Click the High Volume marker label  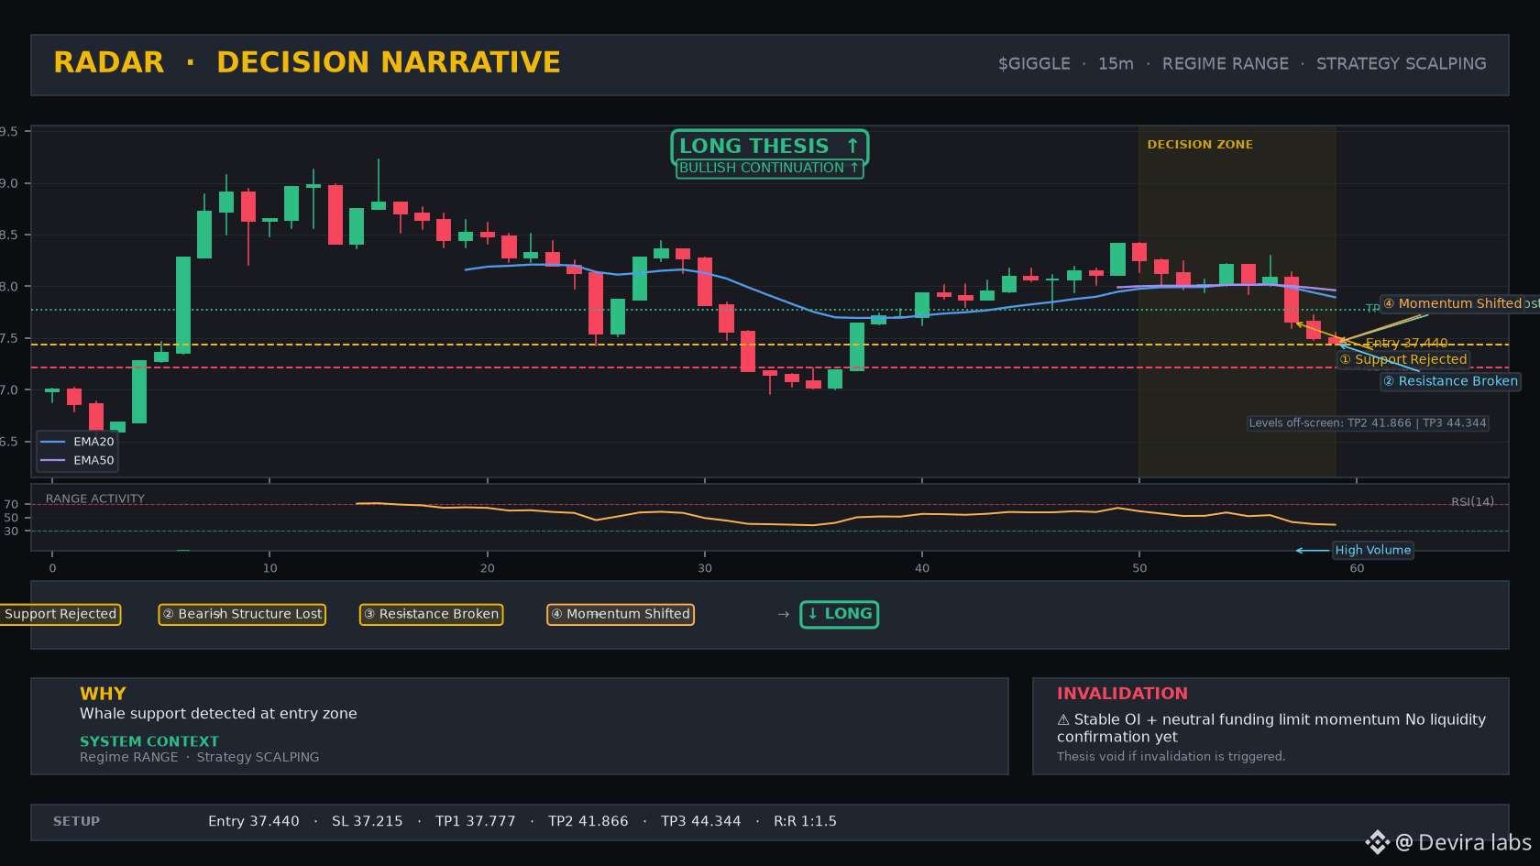(x=1372, y=550)
